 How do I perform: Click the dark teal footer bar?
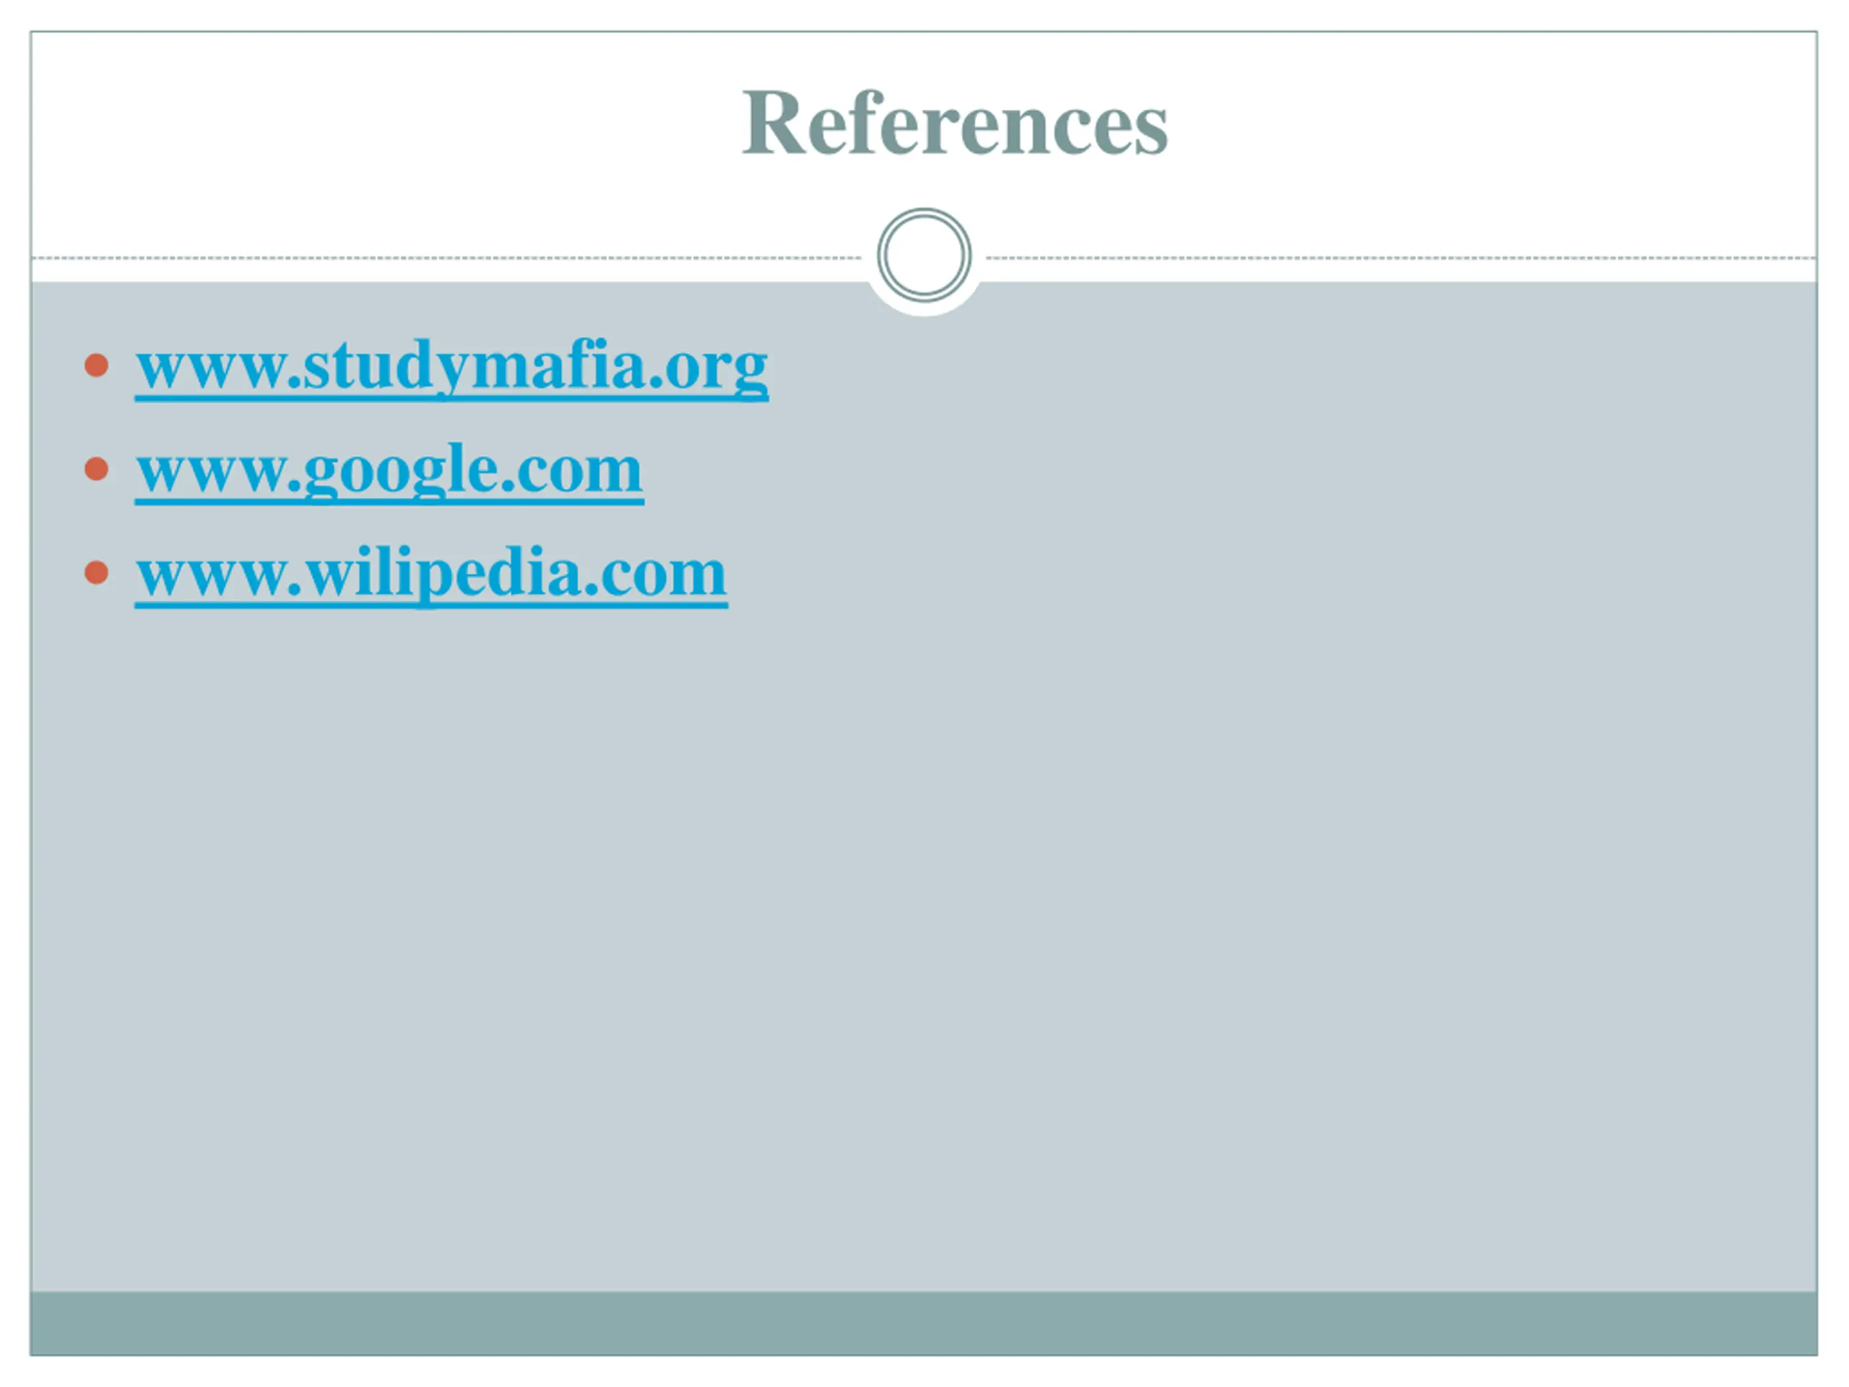[x=924, y=1323]
